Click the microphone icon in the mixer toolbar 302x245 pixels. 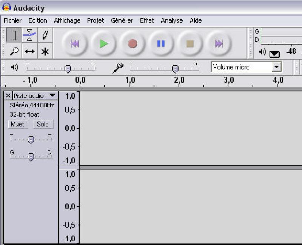tap(118, 68)
